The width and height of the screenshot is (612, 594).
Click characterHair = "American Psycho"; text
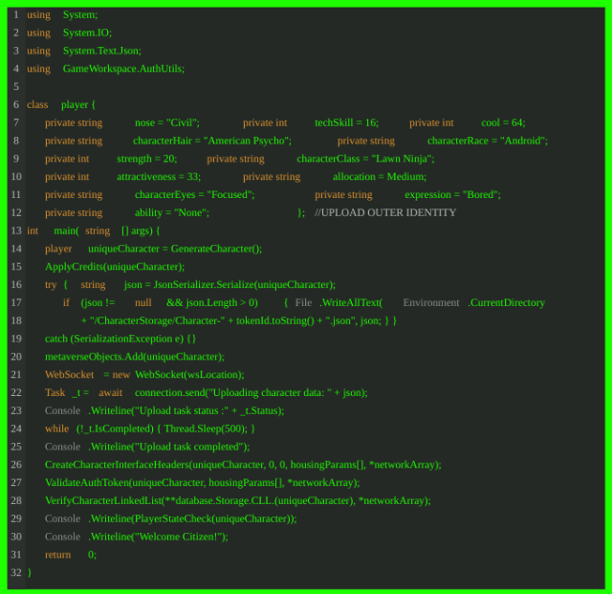click(212, 141)
